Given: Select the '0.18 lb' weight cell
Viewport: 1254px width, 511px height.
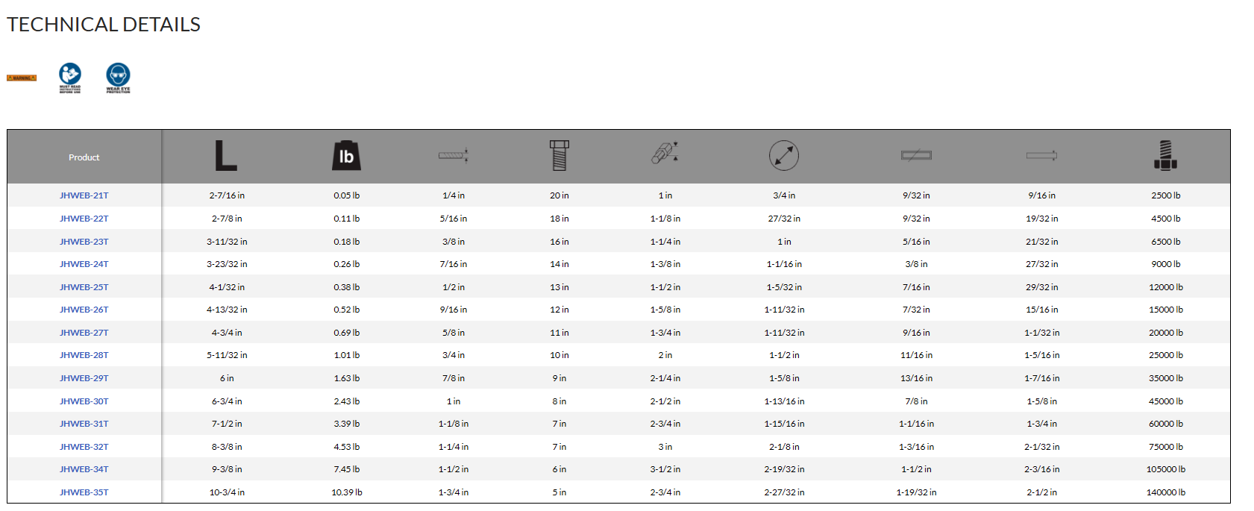Looking at the screenshot, I should click(x=346, y=242).
